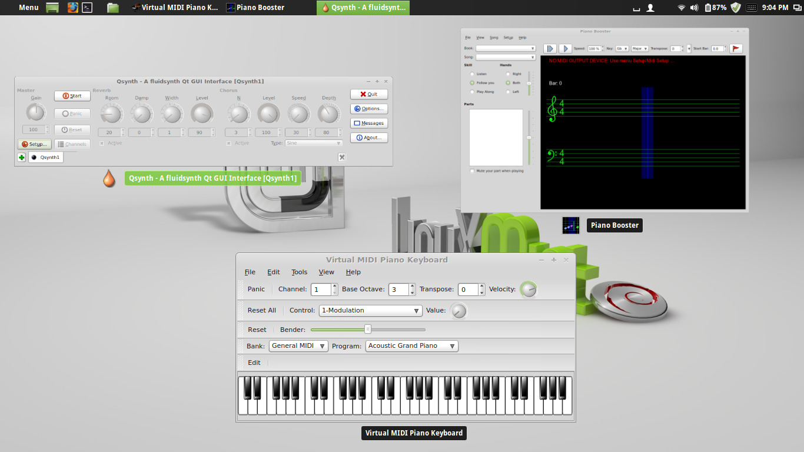Click the Reverb Width knob
The width and height of the screenshot is (804, 452).
coord(171,113)
